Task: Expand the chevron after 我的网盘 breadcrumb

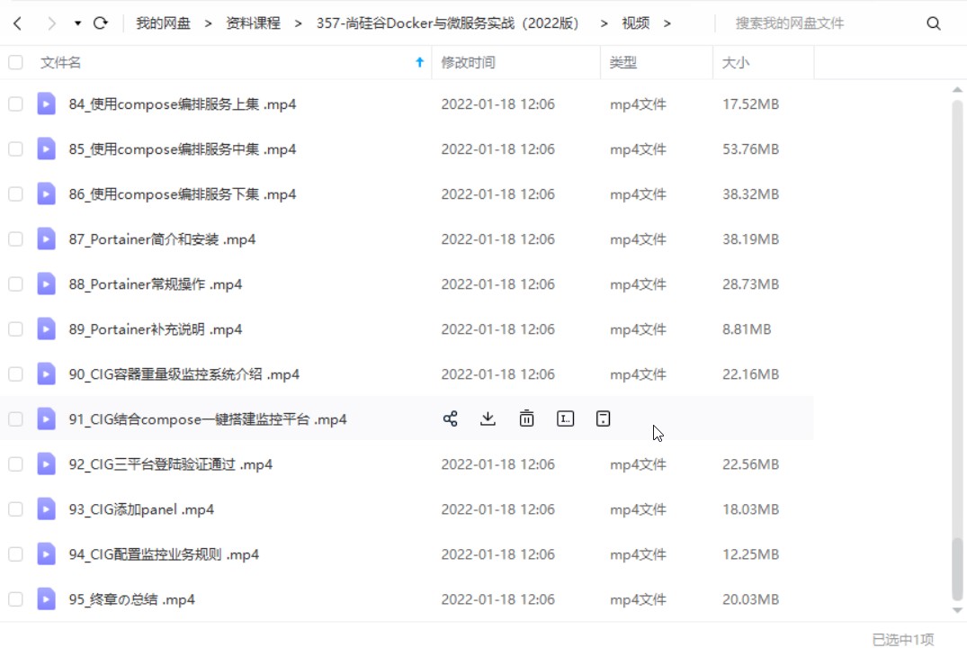Action: click(209, 23)
